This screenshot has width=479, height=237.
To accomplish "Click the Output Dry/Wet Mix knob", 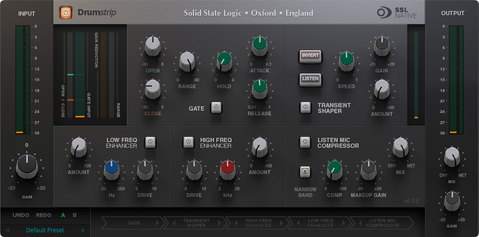I will tap(452, 157).
